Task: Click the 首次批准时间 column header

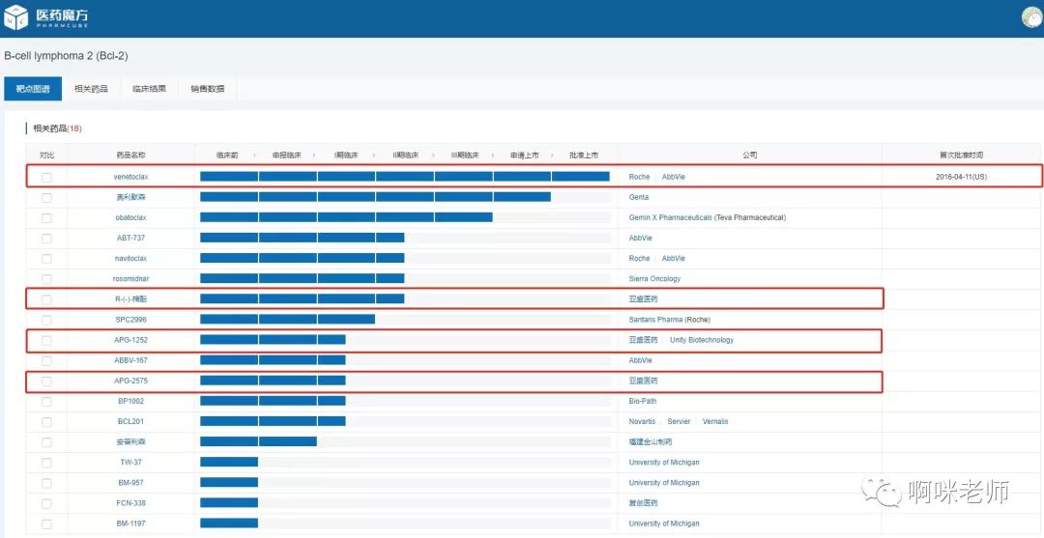Action: pyautogui.click(x=961, y=155)
